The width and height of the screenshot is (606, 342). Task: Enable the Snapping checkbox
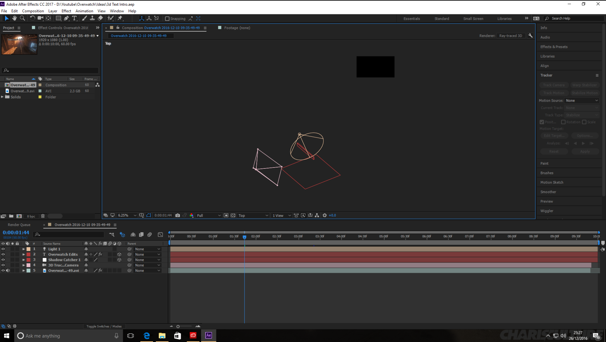(167, 19)
